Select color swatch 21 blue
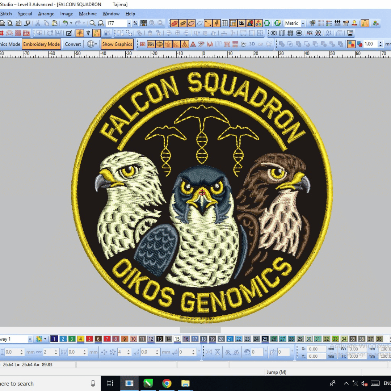The width and height of the screenshot is (391, 391). click(x=230, y=339)
